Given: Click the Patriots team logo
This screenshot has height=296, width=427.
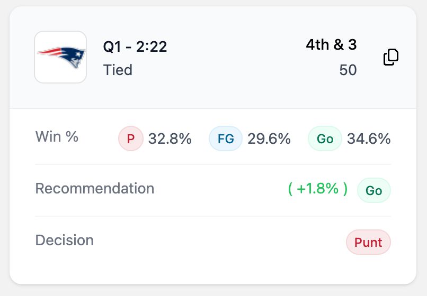Looking at the screenshot, I should [x=60, y=57].
